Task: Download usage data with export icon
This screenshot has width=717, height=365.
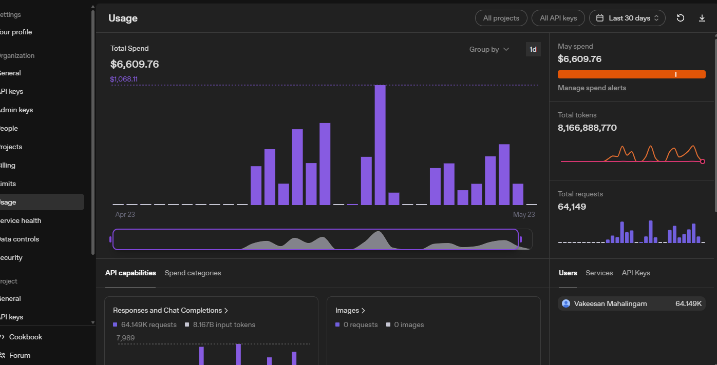Action: point(702,18)
